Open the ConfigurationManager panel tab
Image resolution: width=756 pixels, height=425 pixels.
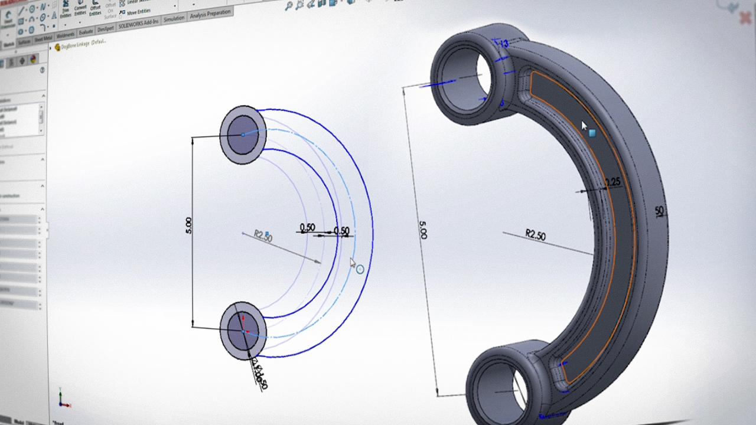pos(11,62)
